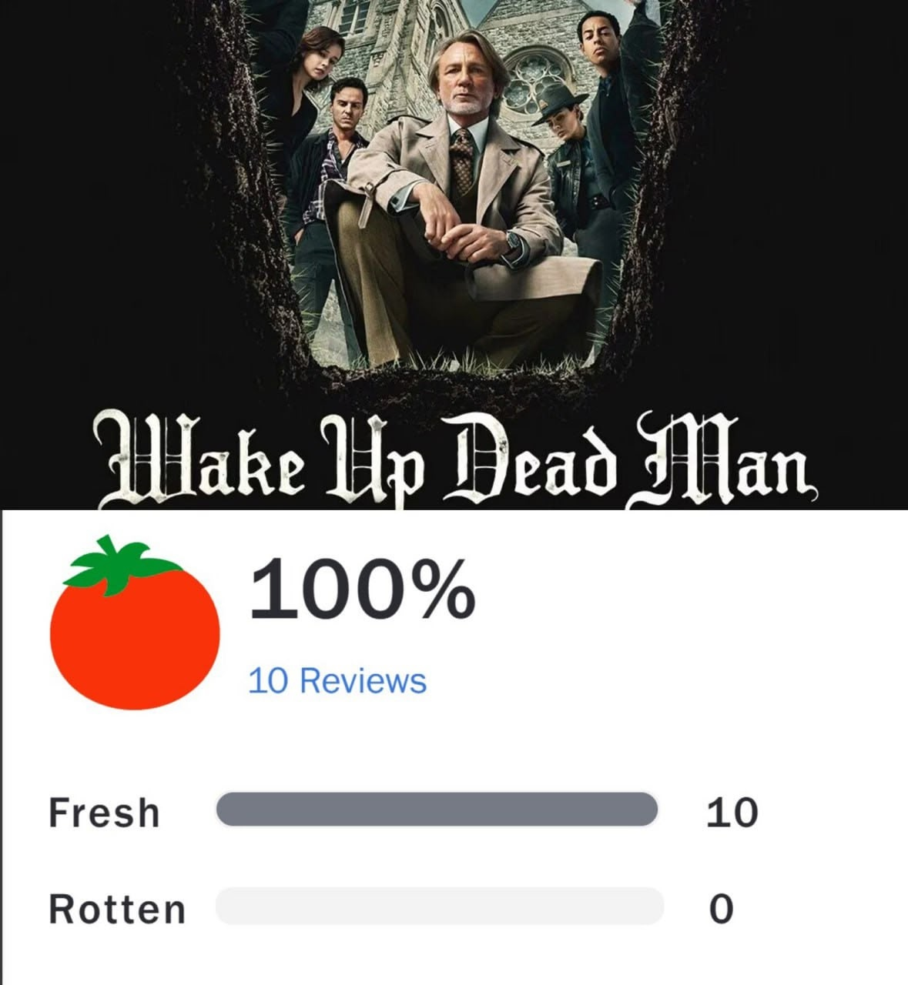Viewport: 908px width, 985px height.
Task: Select the empty Rotten rating bar
Action: click(x=440, y=906)
